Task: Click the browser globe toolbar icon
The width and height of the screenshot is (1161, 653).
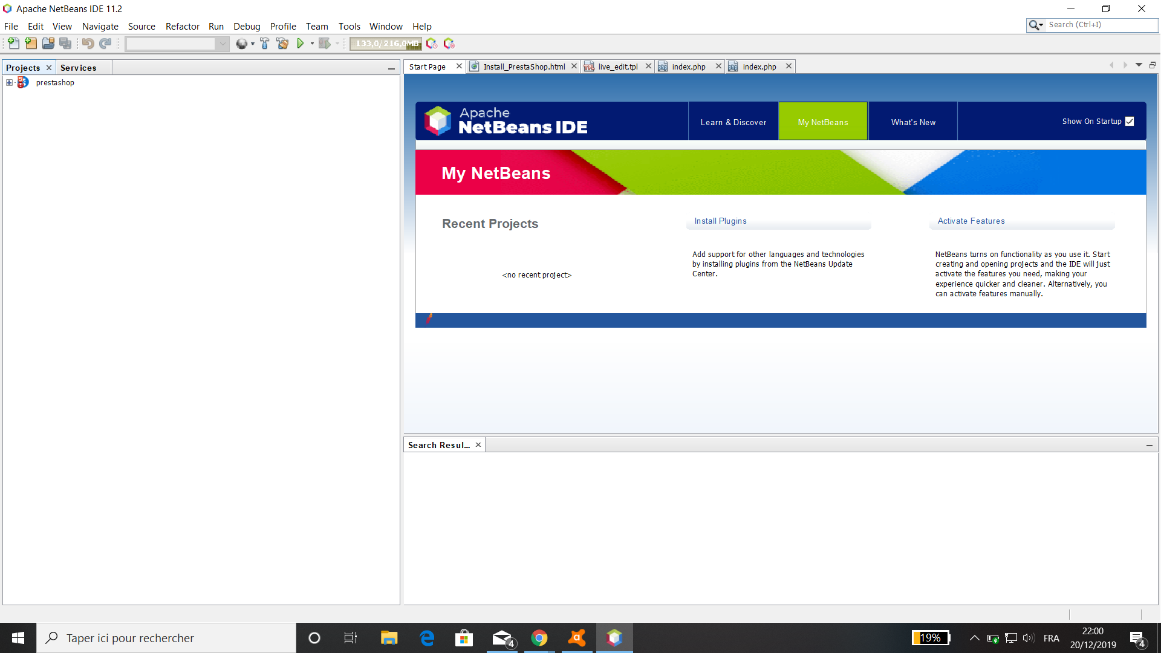Action: 241,44
